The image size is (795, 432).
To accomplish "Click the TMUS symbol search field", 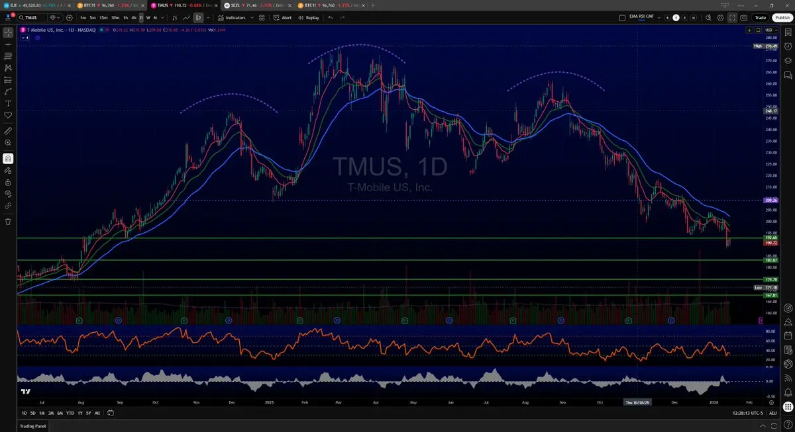I will tap(33, 17).
